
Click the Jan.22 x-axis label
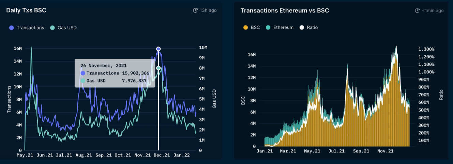181,155
